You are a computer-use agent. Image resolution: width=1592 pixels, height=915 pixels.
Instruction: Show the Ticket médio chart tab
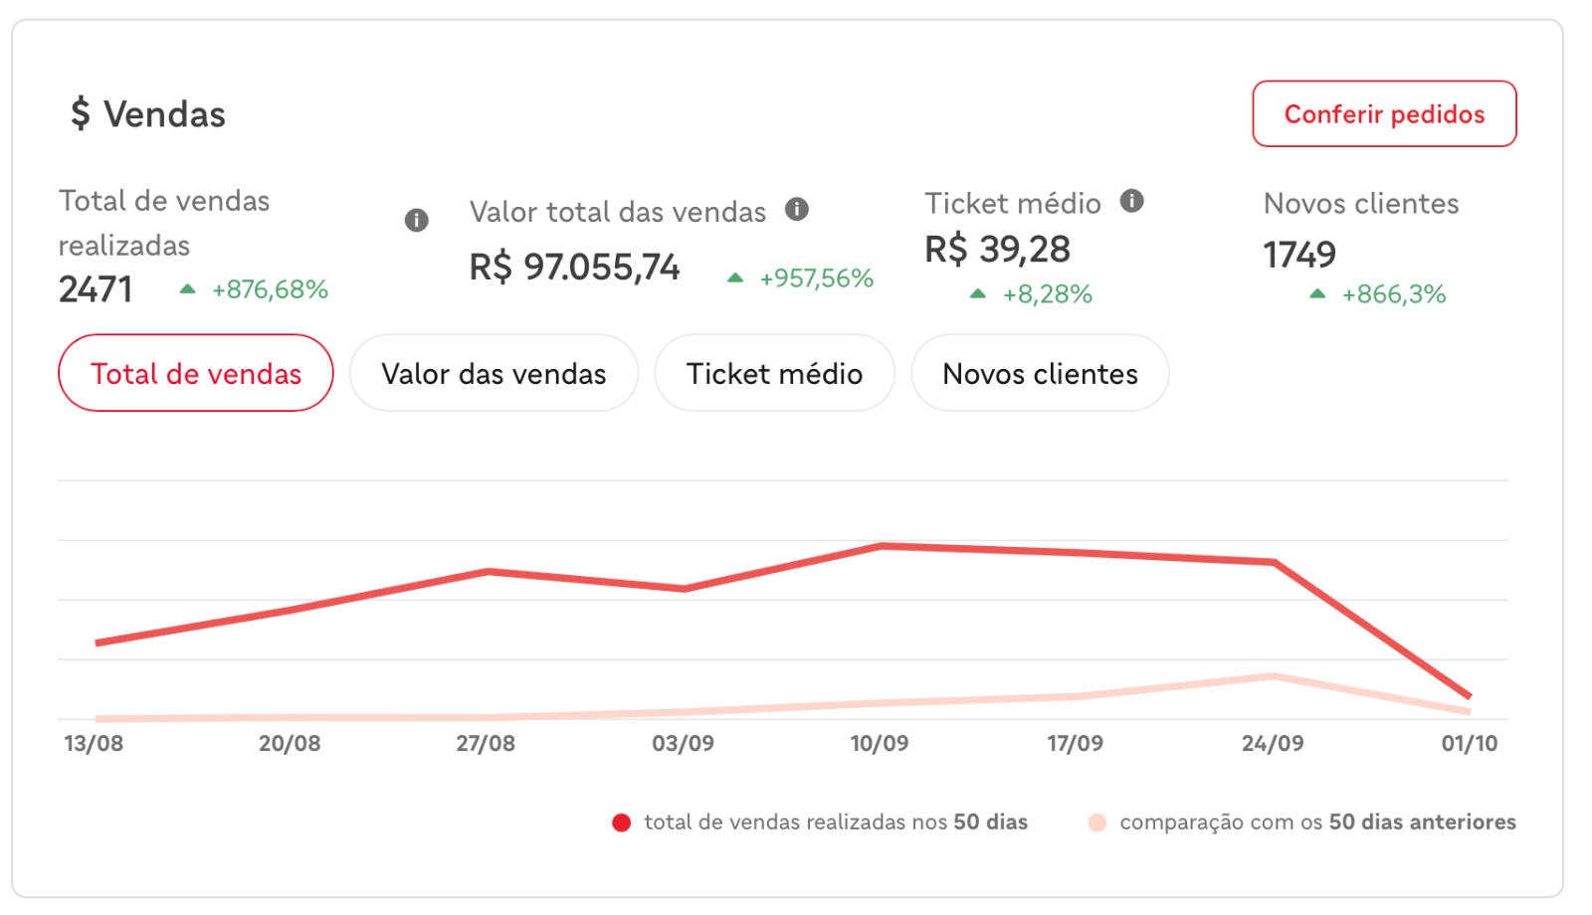click(x=774, y=373)
